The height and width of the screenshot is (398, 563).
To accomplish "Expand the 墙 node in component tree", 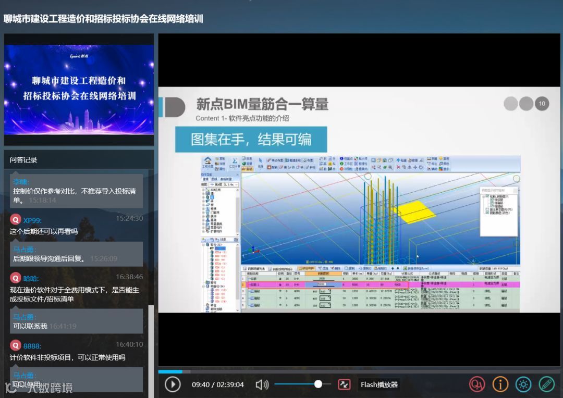I will tap(203, 193).
